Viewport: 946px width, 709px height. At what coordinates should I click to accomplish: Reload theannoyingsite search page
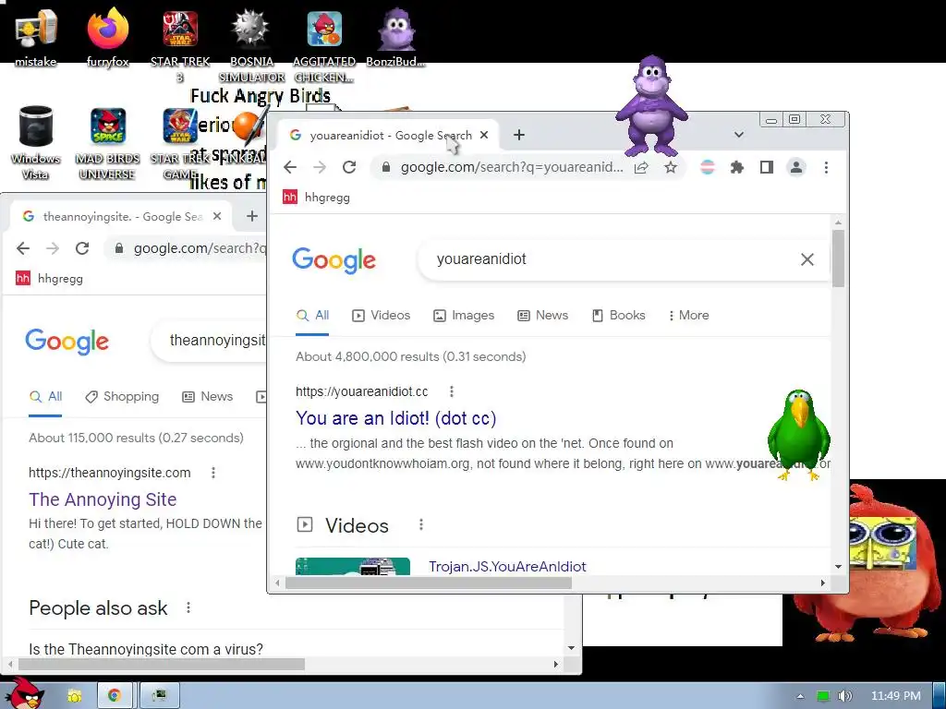click(x=82, y=248)
